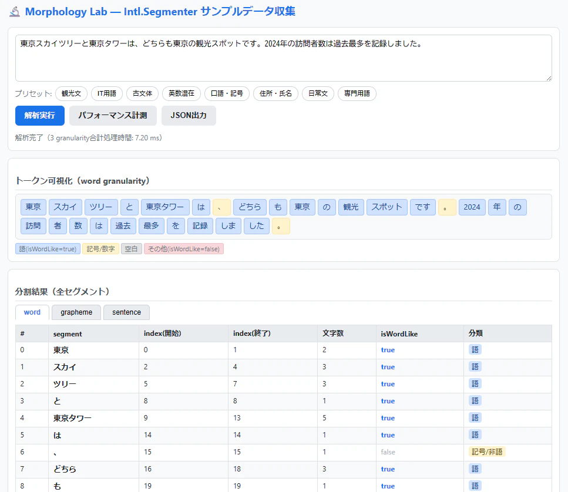Viewport: 568px width, 492px height.
Task: Select the 古文体 preset
Action: point(142,93)
